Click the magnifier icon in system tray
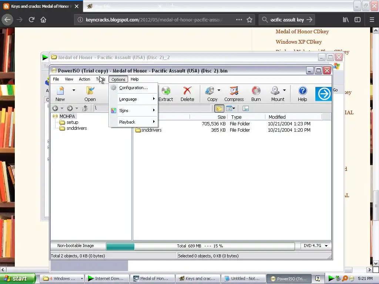Viewport: 379px width, 284px height. [345, 278]
